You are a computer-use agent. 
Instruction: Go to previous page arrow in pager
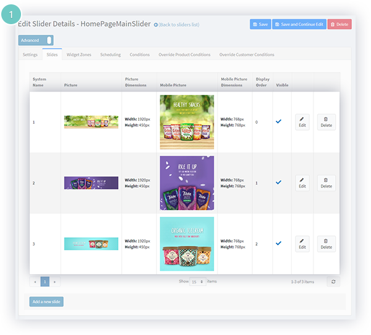tap(35, 282)
